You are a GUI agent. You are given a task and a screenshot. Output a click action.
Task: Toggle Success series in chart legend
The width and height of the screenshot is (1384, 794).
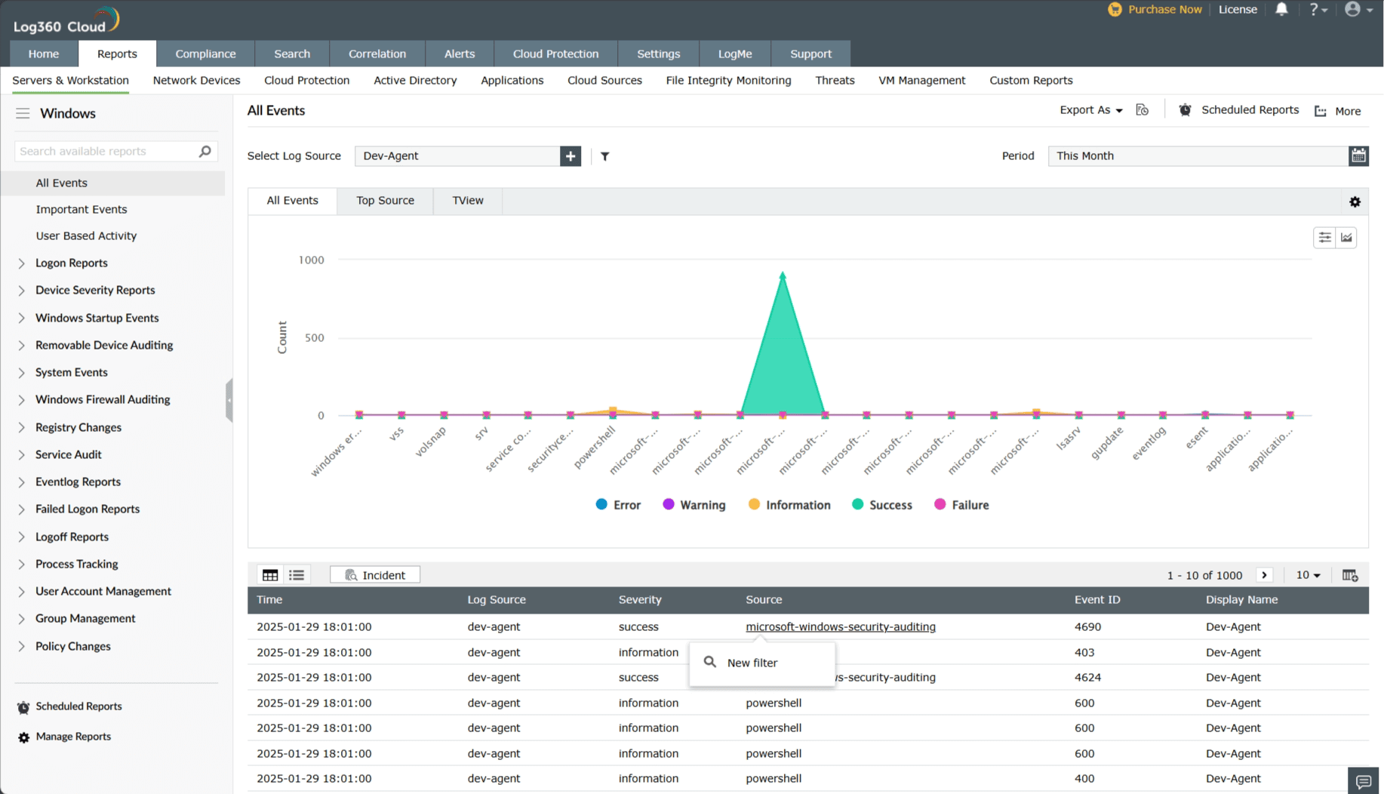coord(881,505)
